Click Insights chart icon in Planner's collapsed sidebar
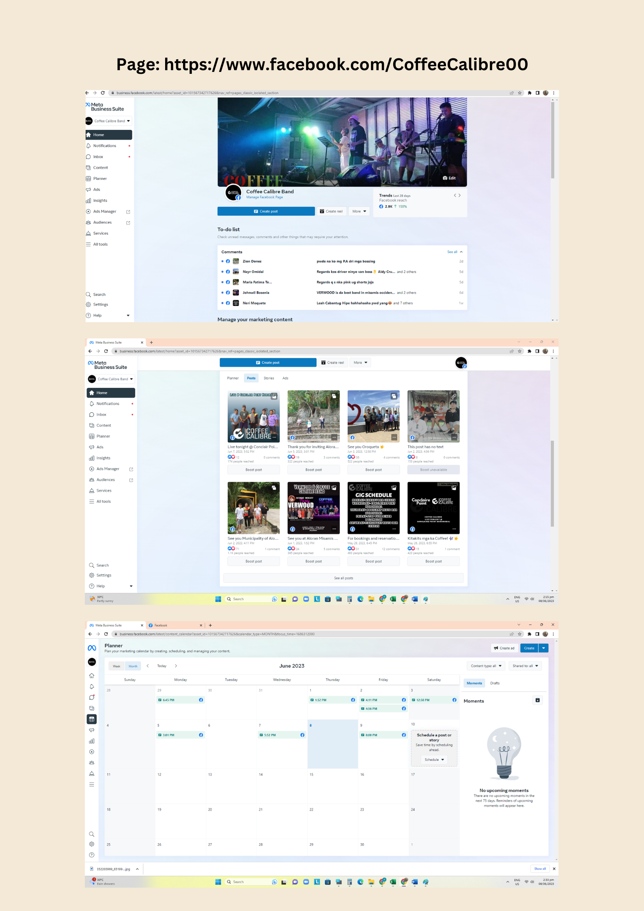This screenshot has height=911, width=644. [92, 741]
